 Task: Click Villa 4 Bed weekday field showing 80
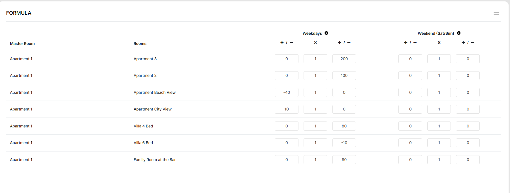click(x=344, y=126)
